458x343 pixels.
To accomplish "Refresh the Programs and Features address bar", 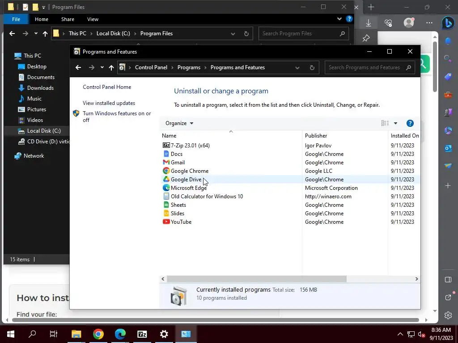I will tap(312, 68).
